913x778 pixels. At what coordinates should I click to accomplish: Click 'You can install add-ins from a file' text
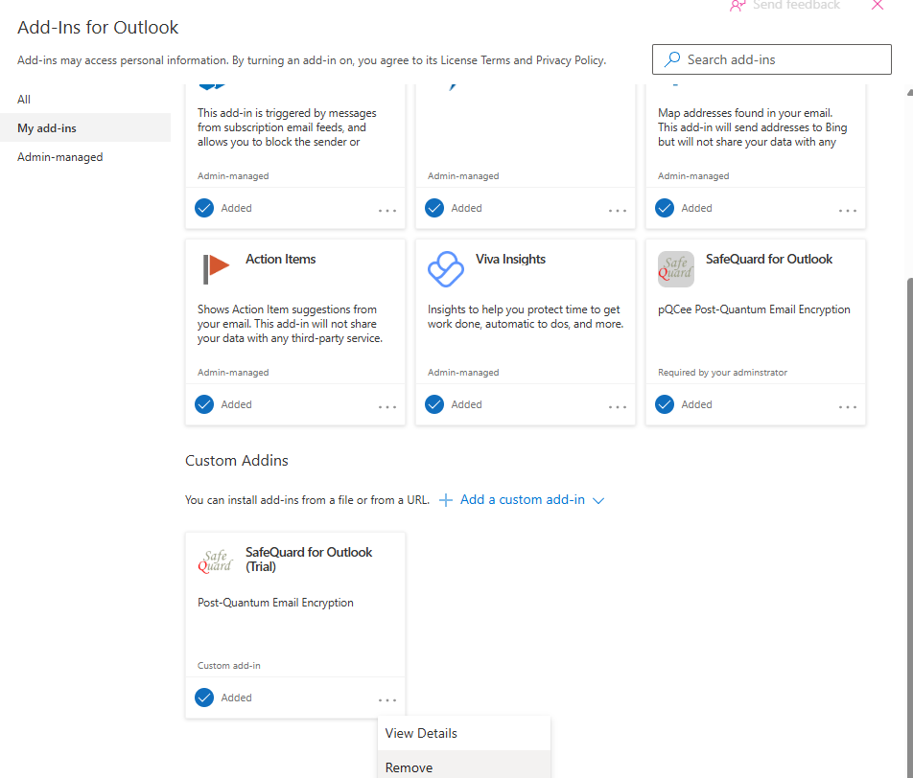click(x=307, y=500)
